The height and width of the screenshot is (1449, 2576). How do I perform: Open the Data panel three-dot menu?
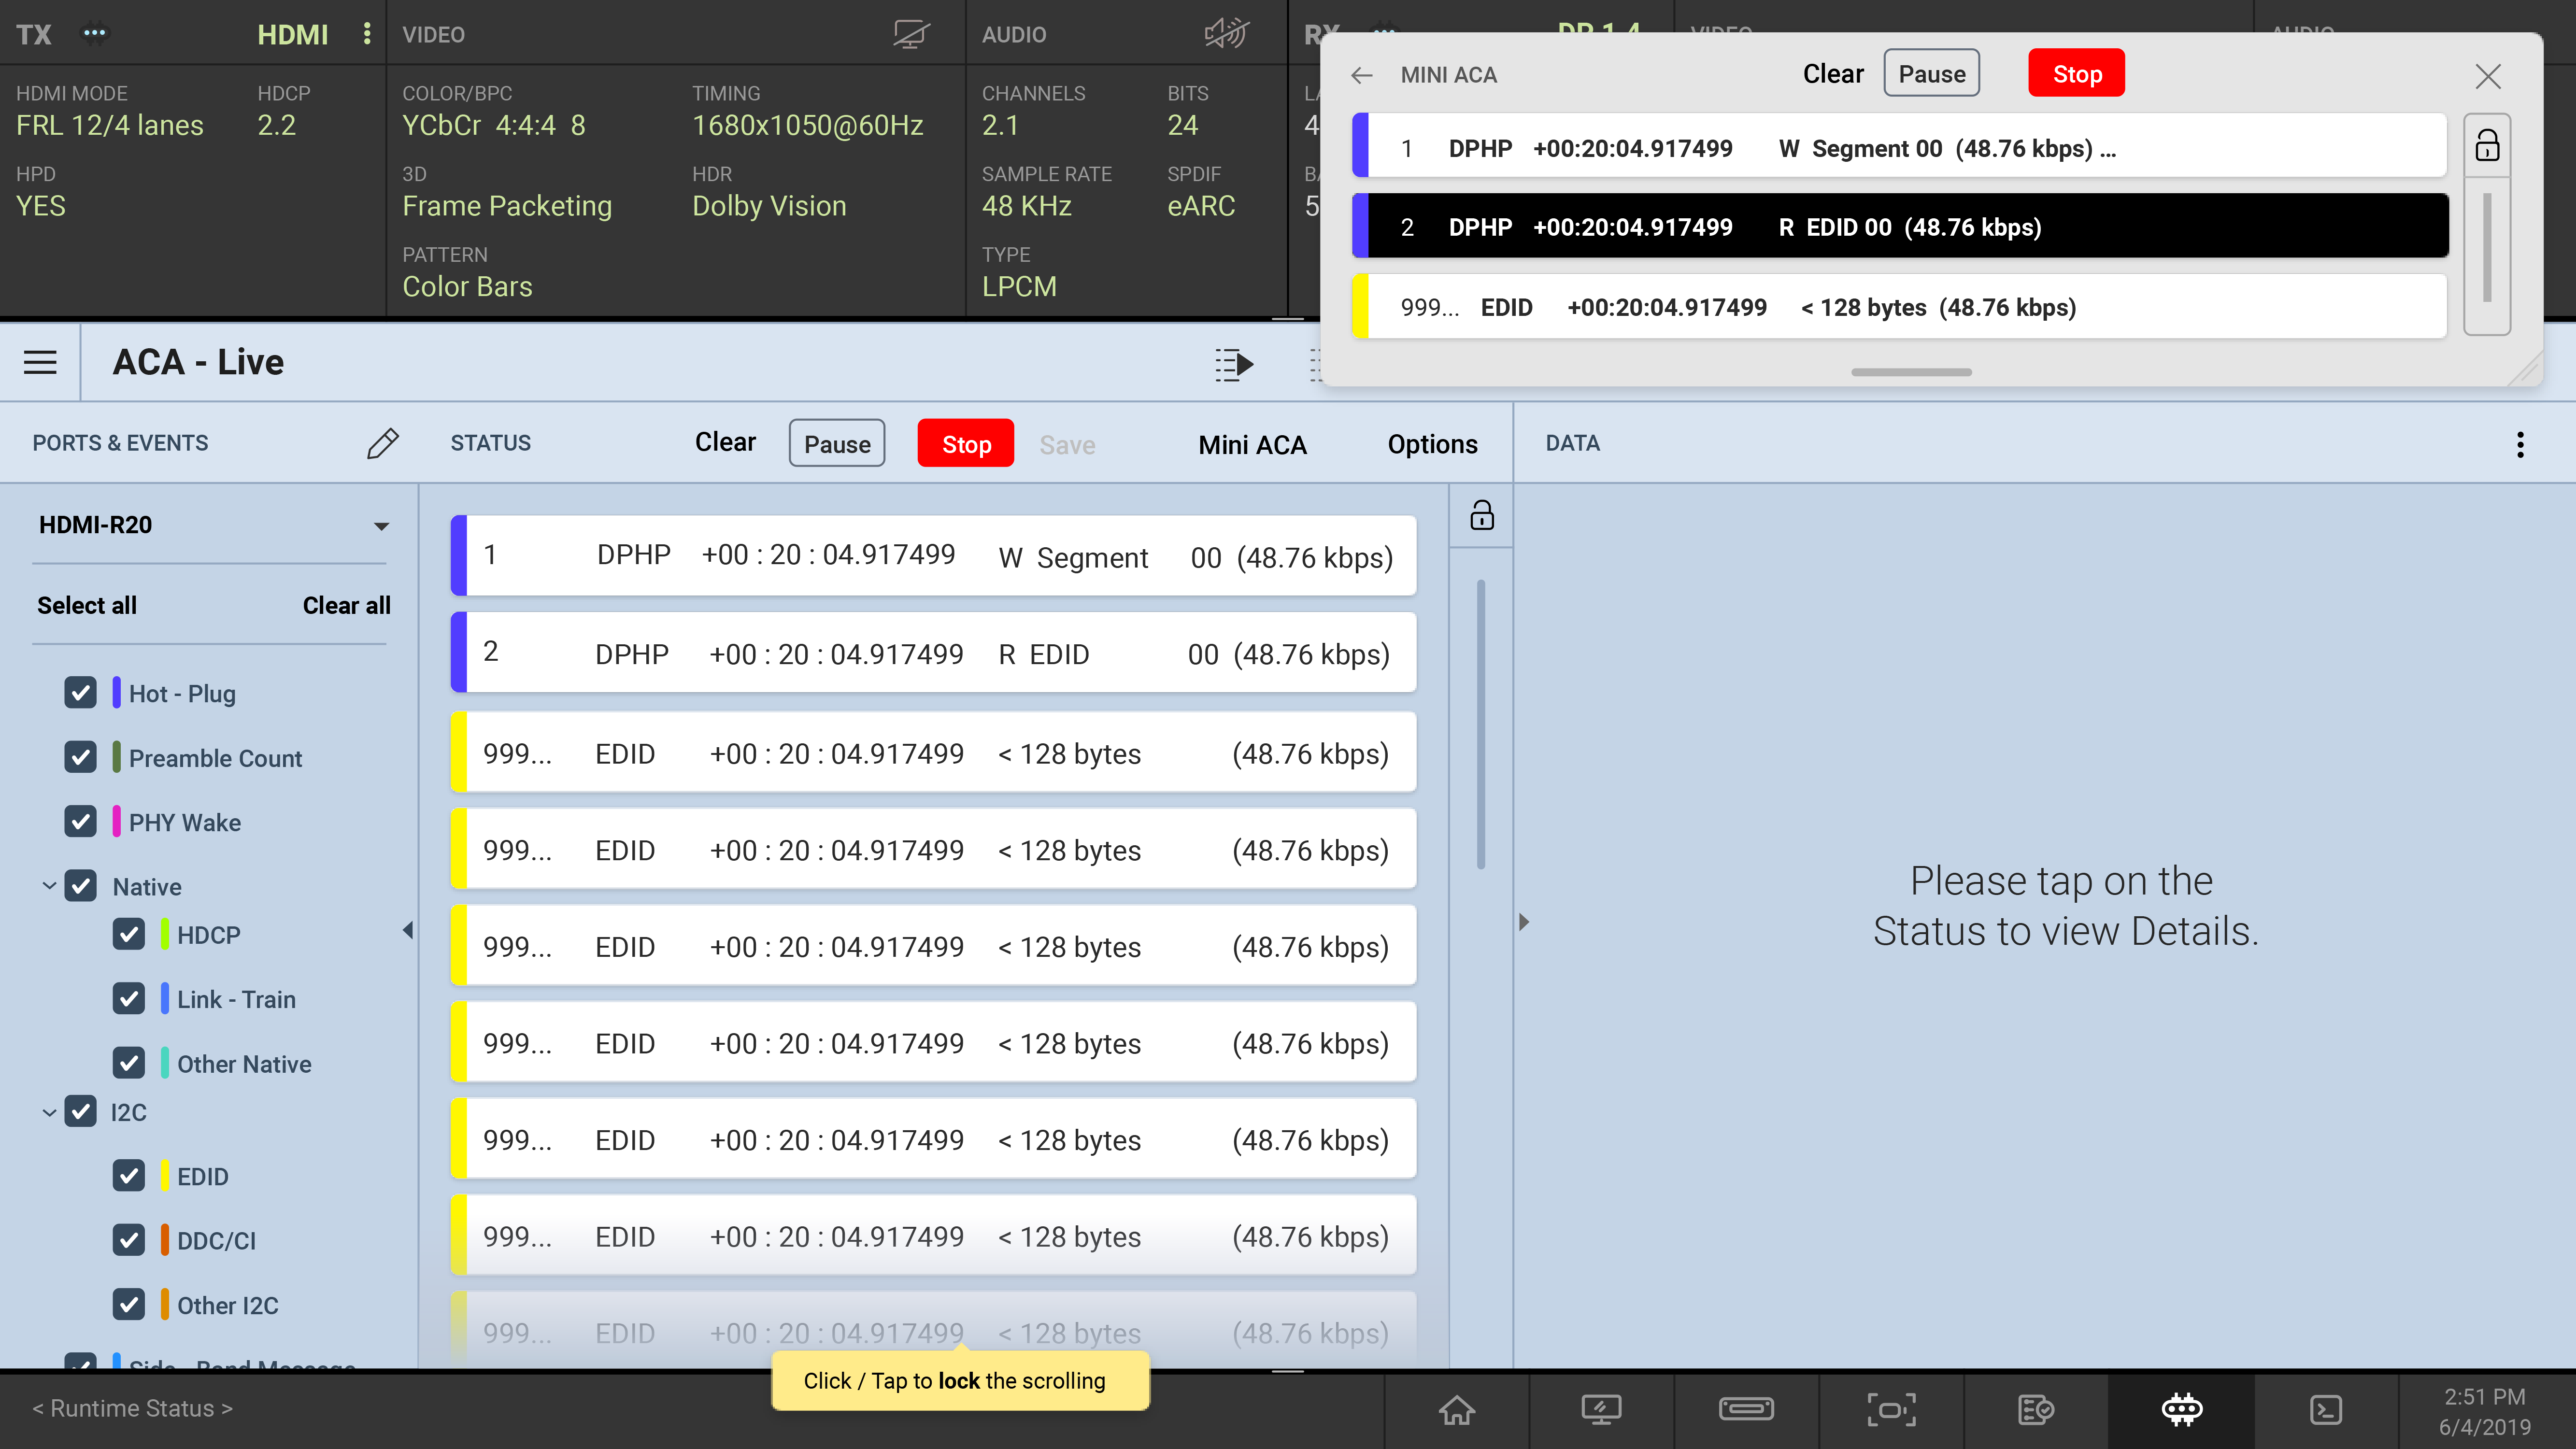tap(2520, 444)
